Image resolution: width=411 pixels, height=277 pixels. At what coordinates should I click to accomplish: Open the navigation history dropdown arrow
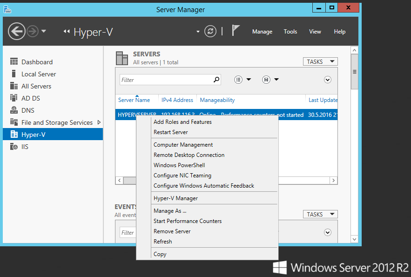(44, 31)
